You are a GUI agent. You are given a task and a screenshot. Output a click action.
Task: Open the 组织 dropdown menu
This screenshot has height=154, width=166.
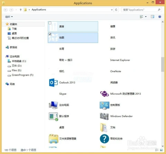[x=9, y=17]
